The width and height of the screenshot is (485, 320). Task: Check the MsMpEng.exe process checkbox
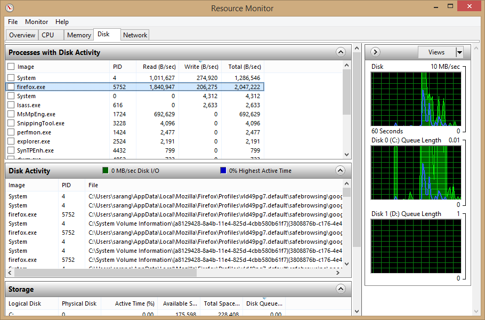(11, 114)
